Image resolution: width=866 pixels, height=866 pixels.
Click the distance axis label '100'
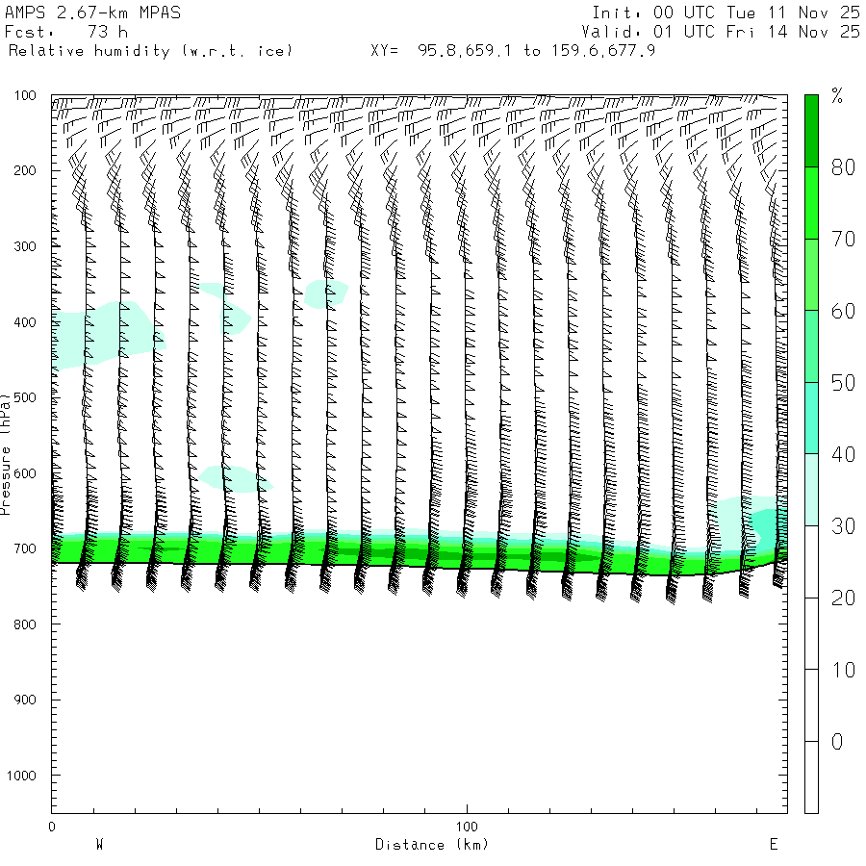467,827
